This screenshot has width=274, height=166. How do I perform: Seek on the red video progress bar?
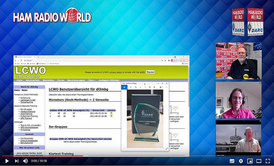[137, 156]
